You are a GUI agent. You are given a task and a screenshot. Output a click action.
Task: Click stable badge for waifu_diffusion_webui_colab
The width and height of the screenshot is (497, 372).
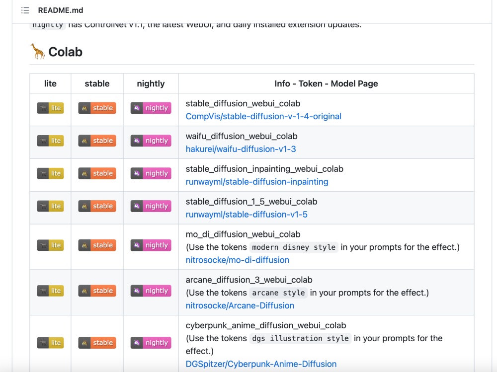(97, 141)
